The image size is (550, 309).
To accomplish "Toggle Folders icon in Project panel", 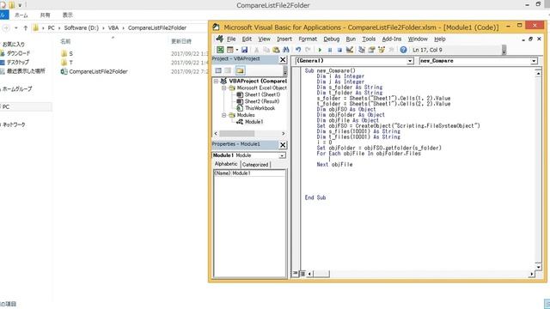I will [240, 70].
